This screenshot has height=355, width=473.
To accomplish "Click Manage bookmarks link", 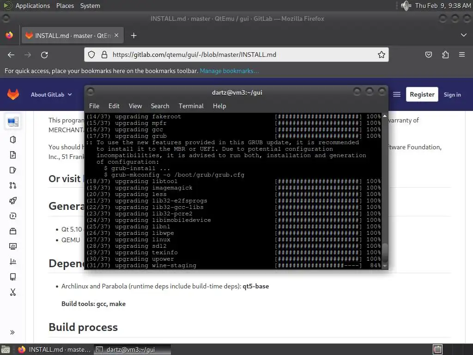I will point(229,71).
